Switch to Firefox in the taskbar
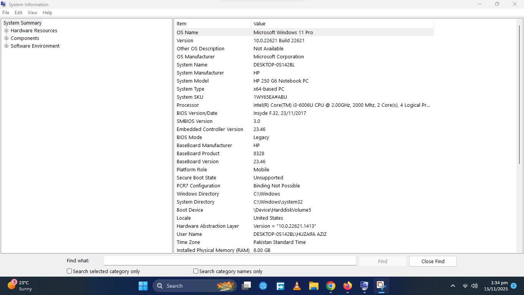 [347, 286]
